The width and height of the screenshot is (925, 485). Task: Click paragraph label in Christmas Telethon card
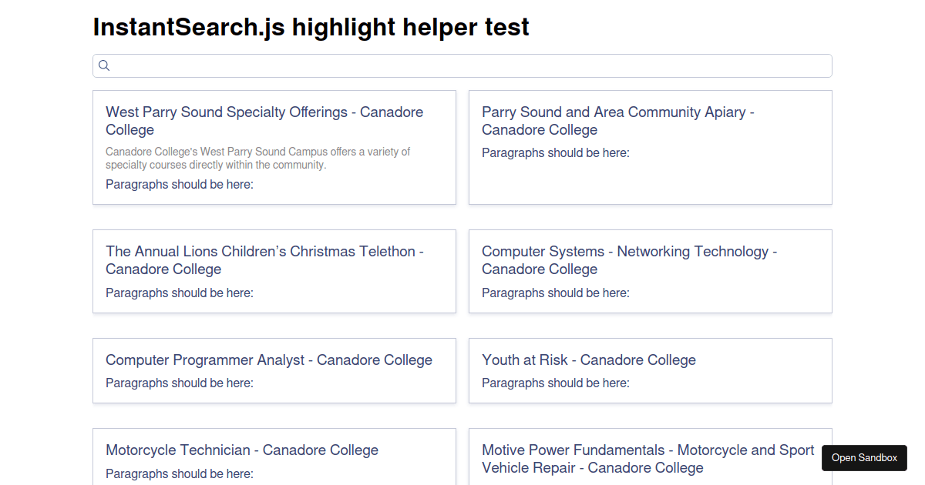tap(180, 293)
